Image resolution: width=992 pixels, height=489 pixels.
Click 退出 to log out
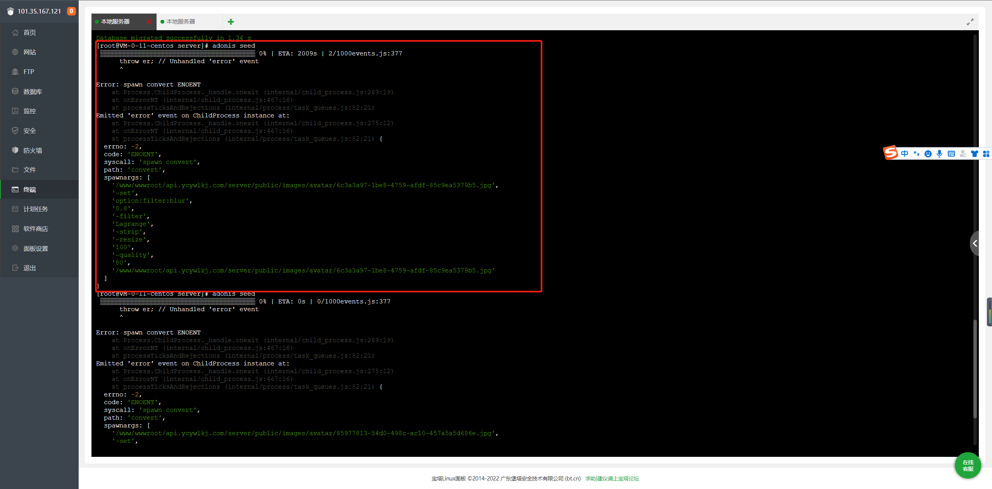(x=29, y=268)
